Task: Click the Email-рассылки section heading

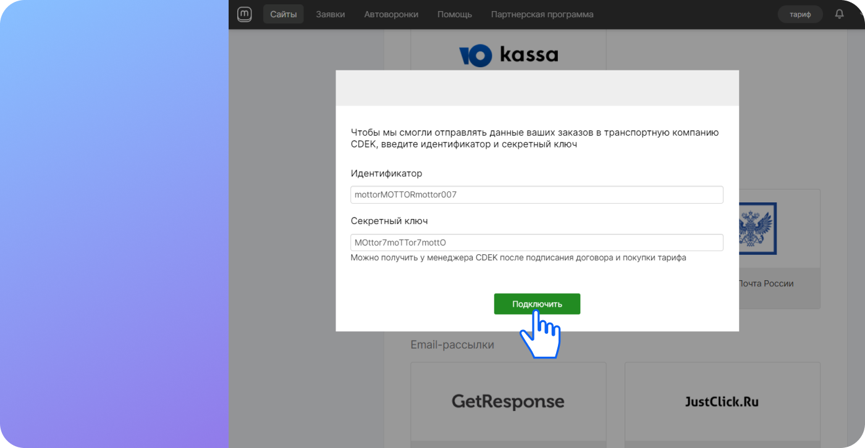Action: [x=452, y=345]
